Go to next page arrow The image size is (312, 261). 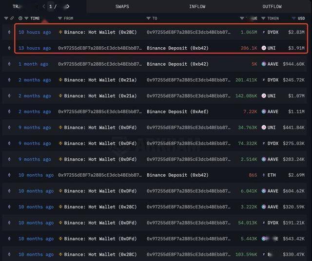point(68,6)
